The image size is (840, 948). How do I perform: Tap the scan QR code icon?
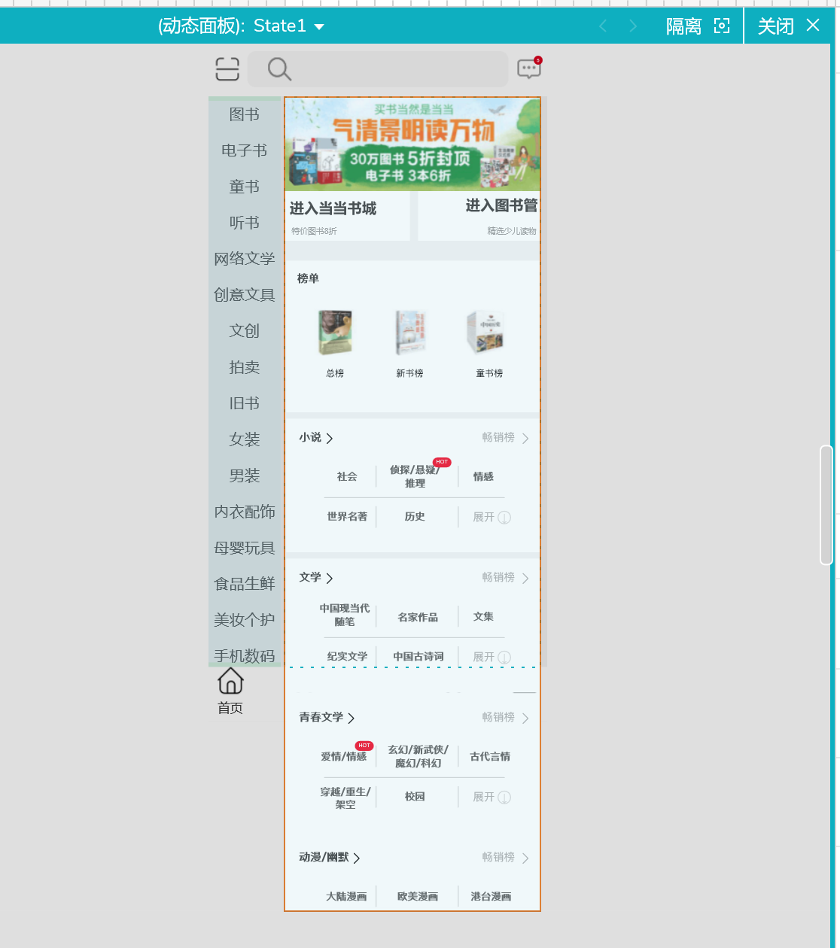pos(227,69)
